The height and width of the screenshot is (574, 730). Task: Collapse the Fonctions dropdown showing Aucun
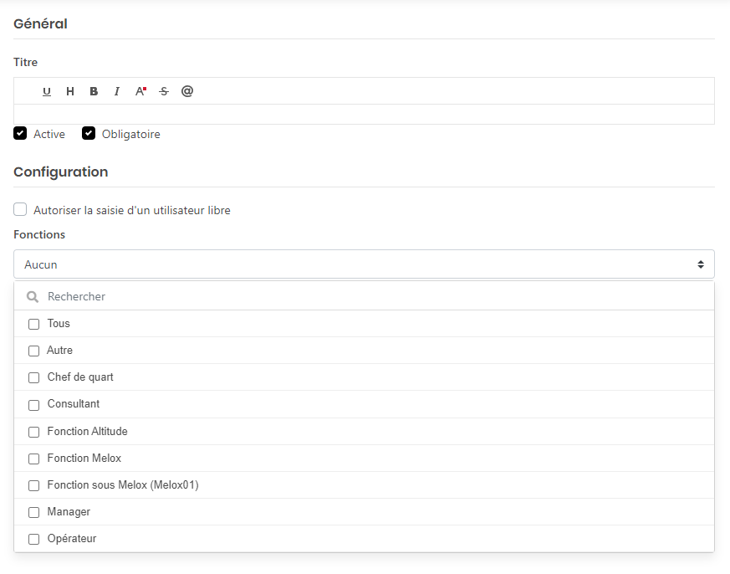(364, 264)
